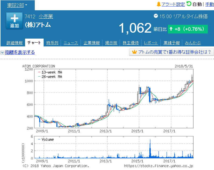Image resolution: width=214 pixels, height=170 pixels.
Task: Click the tallest volume spike bar
Action: [x=150, y=149]
